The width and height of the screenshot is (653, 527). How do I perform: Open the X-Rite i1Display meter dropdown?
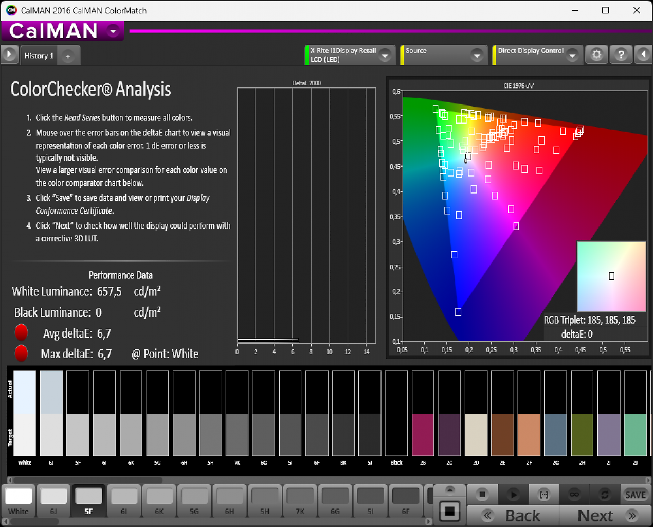coord(385,55)
